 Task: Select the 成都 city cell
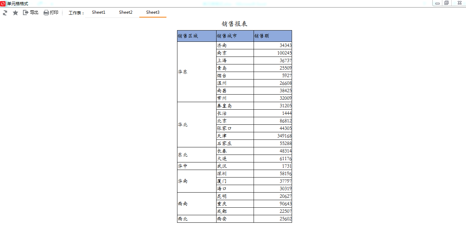(235, 211)
